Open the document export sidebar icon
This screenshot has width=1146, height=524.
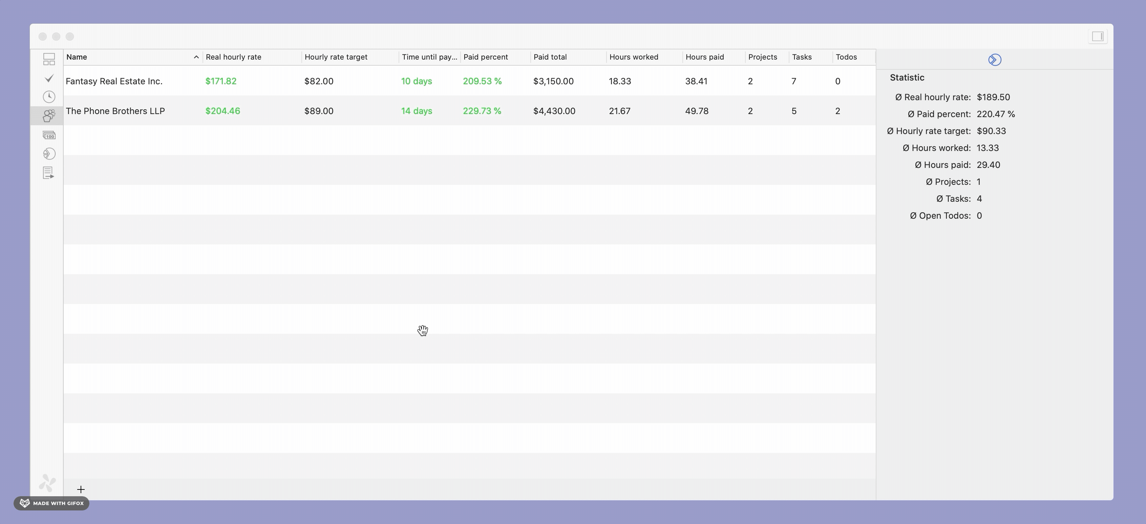[49, 173]
